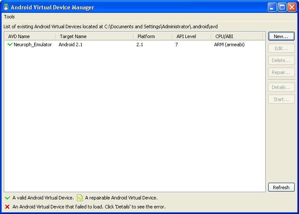
Task: Open Details for the virtual device
Action: coord(281,87)
